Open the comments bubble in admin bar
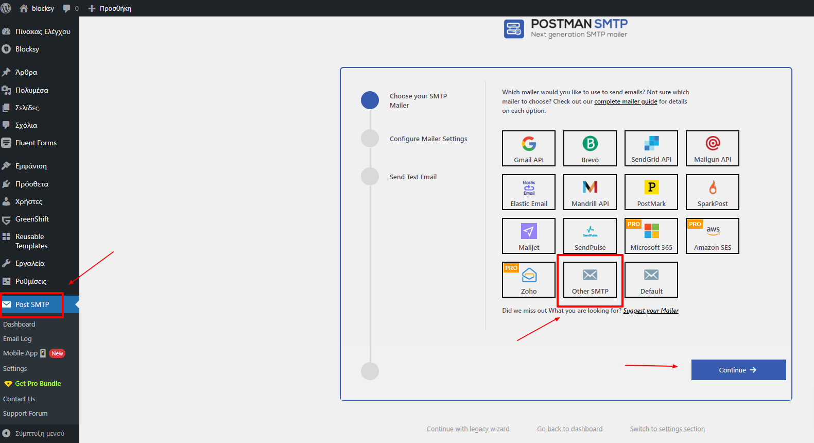814x443 pixels. (71, 8)
